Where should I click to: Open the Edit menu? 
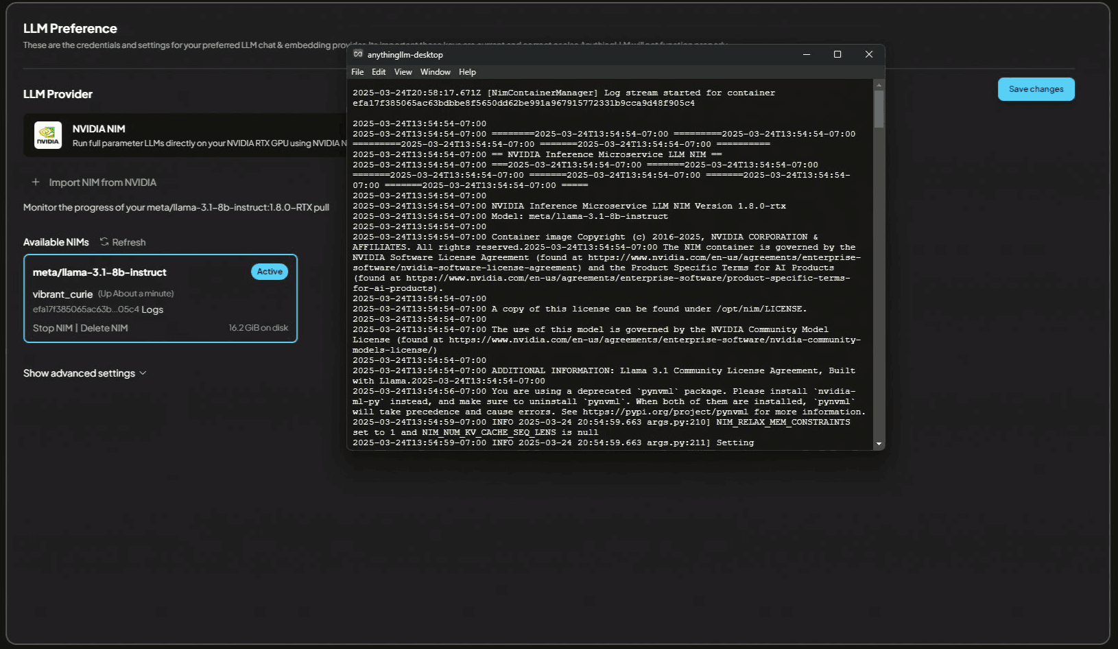tap(379, 72)
